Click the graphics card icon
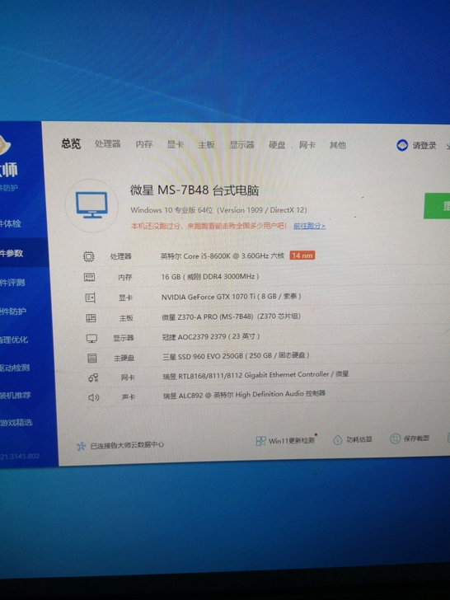This screenshot has width=450, height=600. tap(91, 298)
